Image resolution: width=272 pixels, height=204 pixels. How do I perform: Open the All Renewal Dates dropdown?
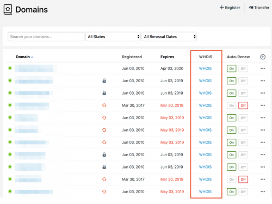click(169, 36)
